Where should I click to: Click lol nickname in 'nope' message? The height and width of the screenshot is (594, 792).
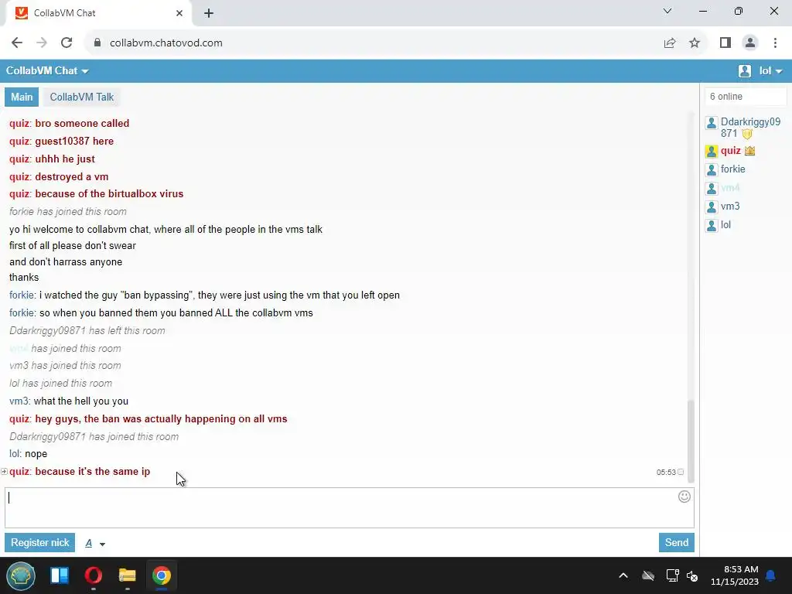click(15, 453)
